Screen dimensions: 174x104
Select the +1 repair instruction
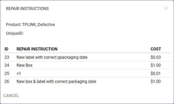tap(19, 73)
